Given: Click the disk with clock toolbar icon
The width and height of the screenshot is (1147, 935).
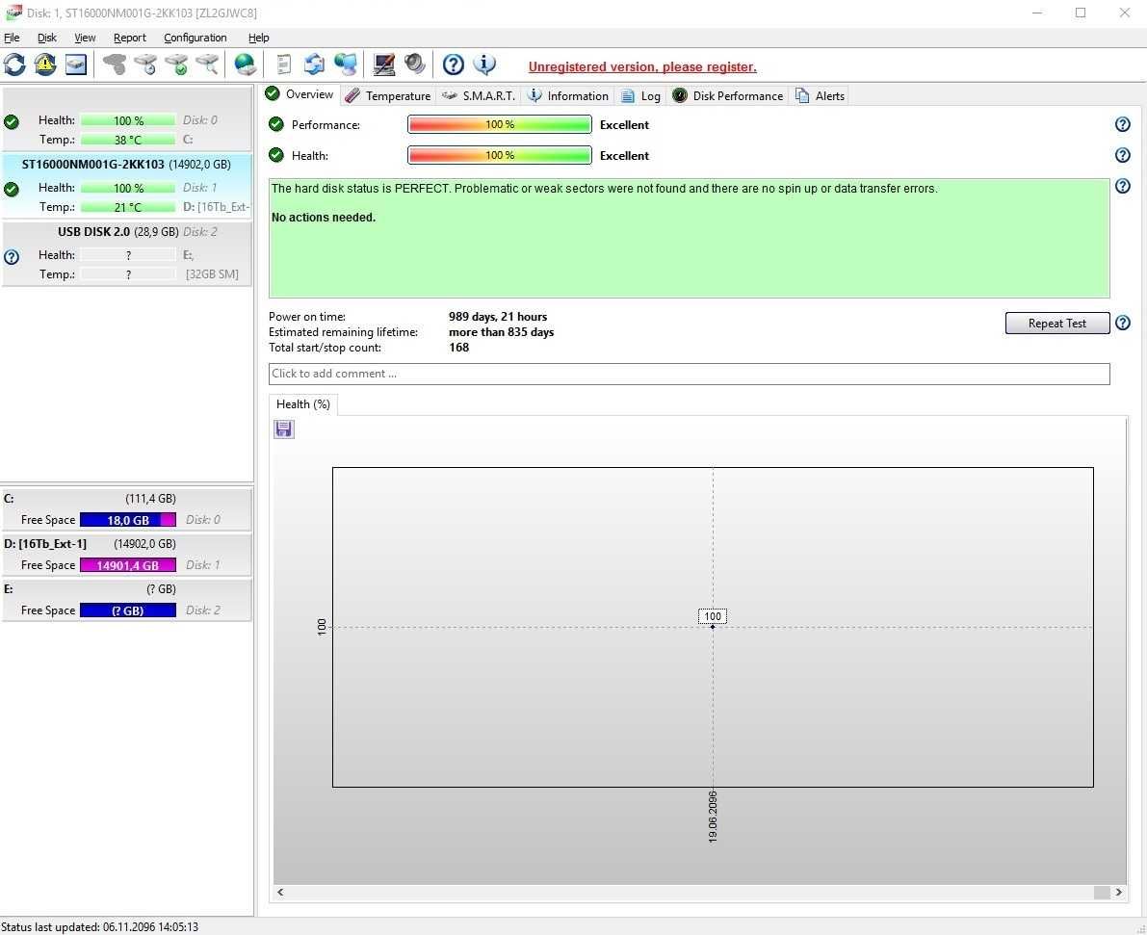Looking at the screenshot, I should coord(144,65).
